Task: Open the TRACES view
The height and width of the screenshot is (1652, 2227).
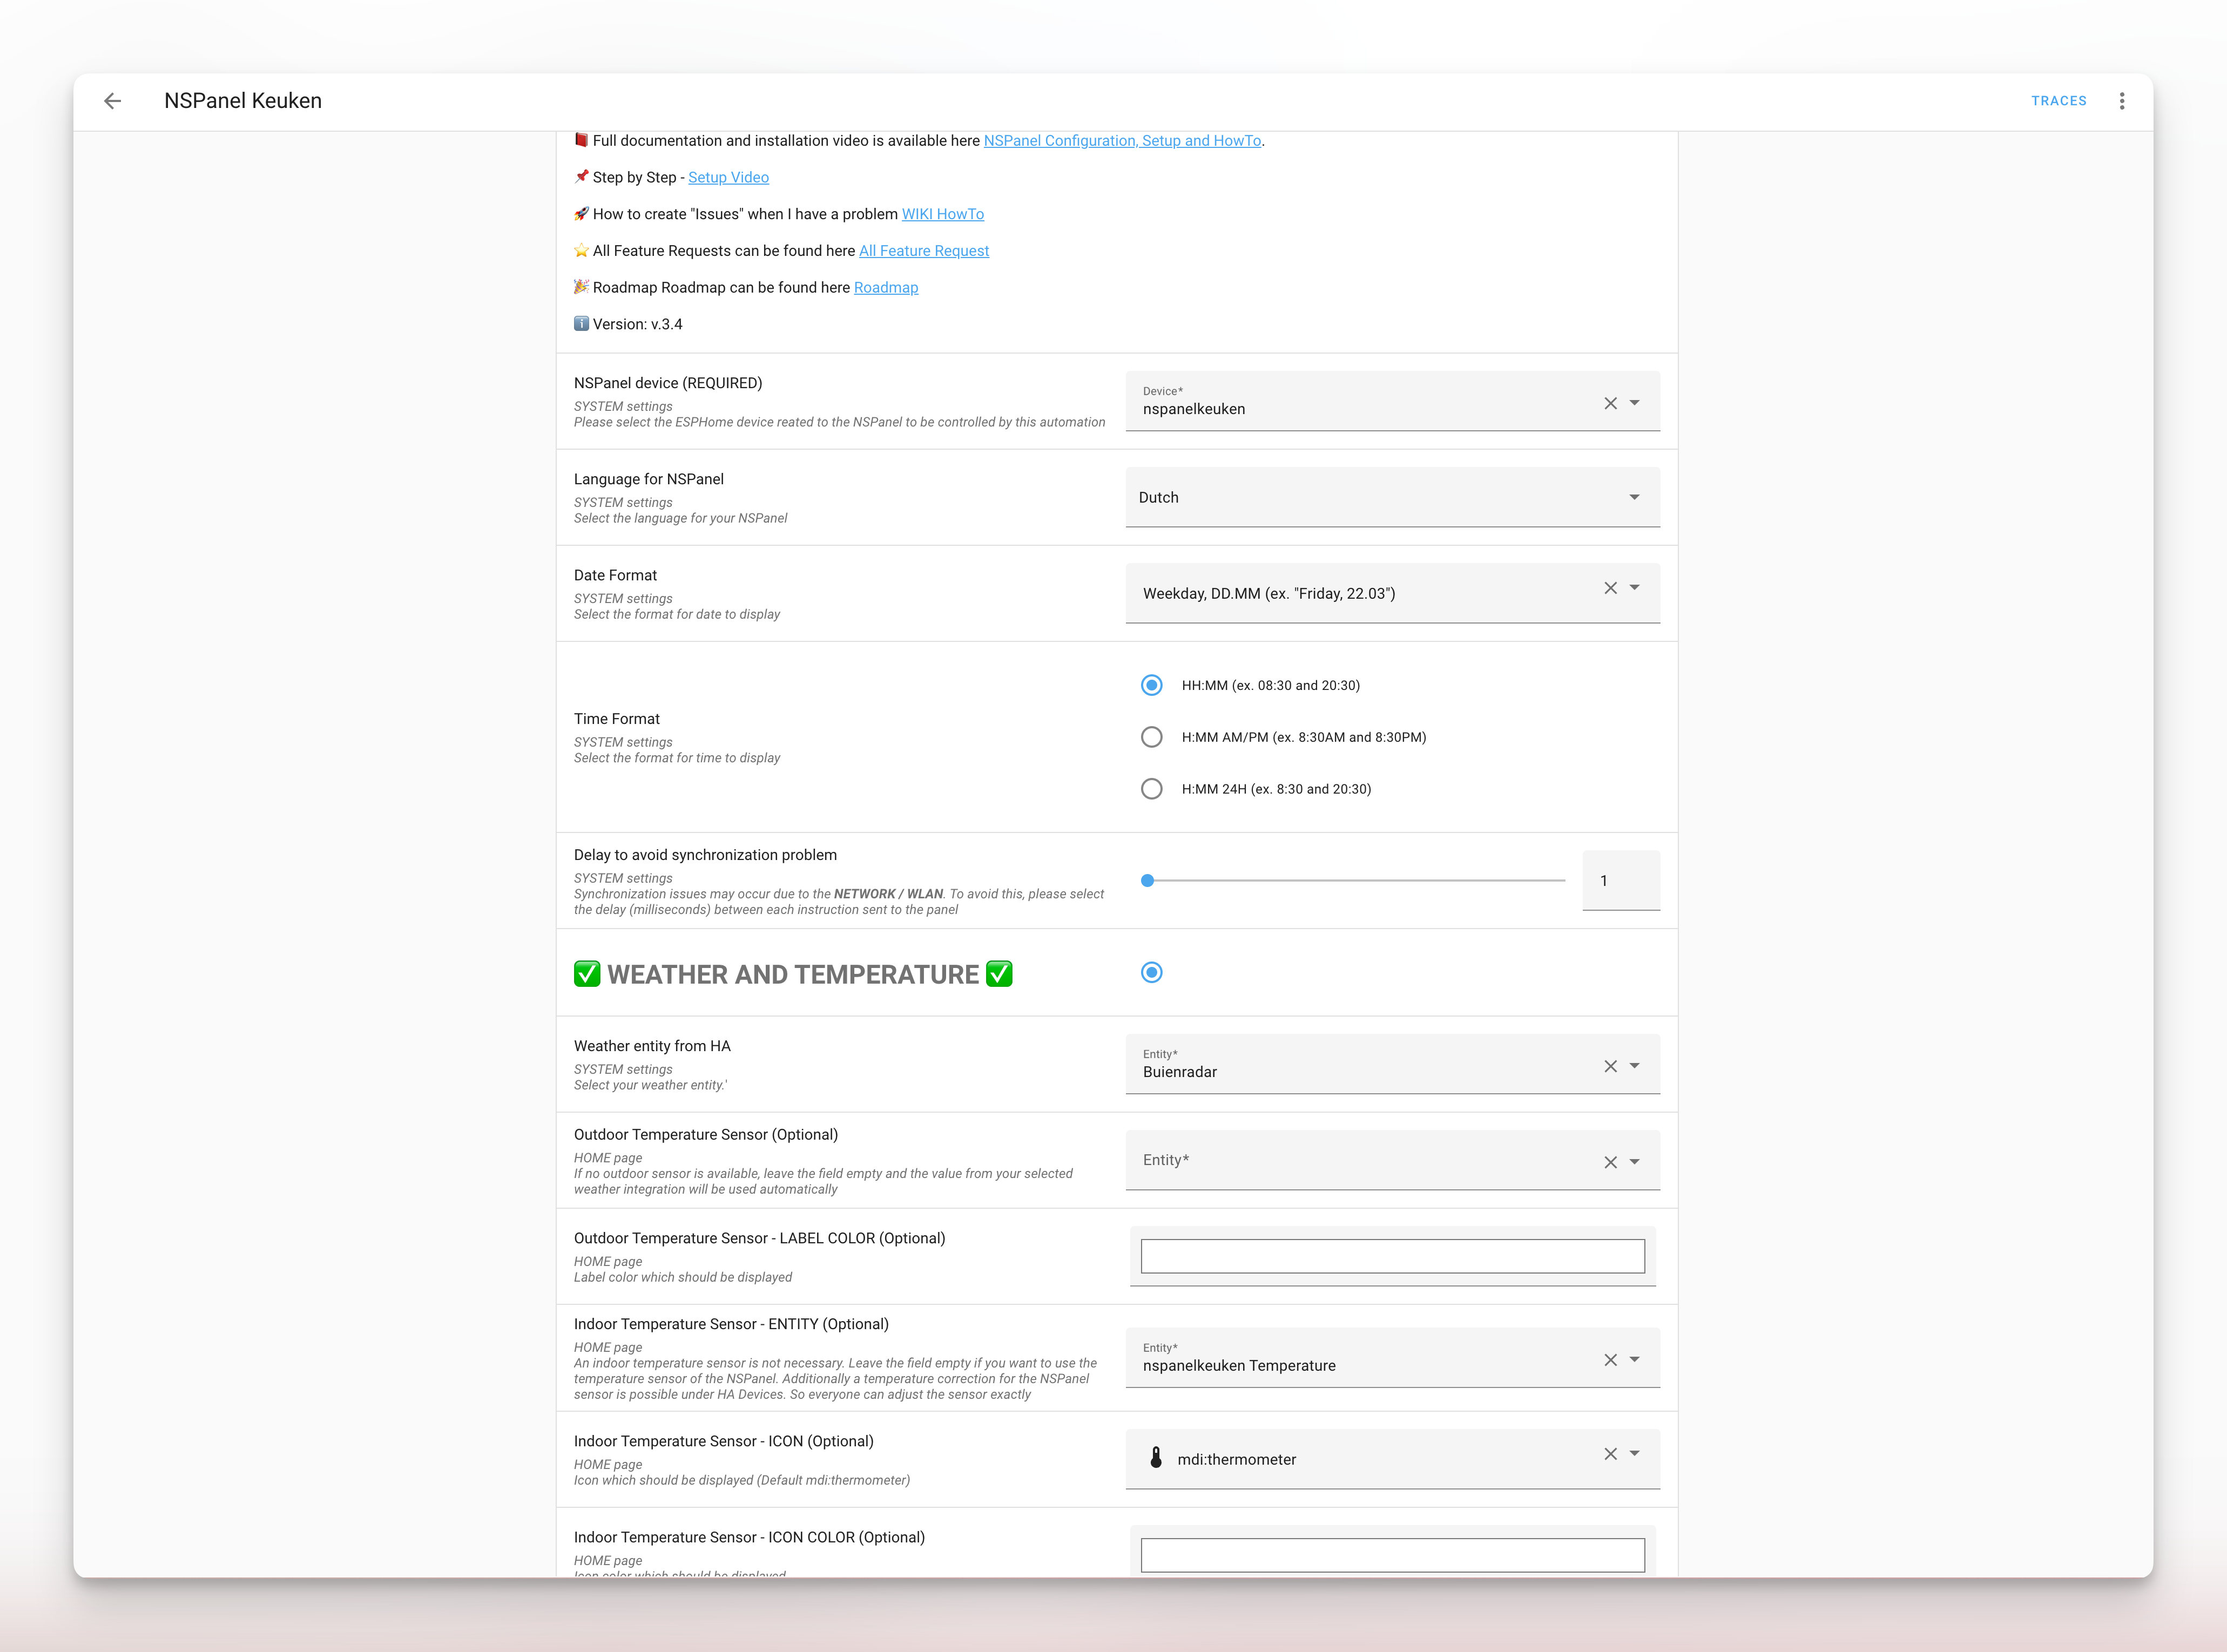Action: click(2058, 101)
